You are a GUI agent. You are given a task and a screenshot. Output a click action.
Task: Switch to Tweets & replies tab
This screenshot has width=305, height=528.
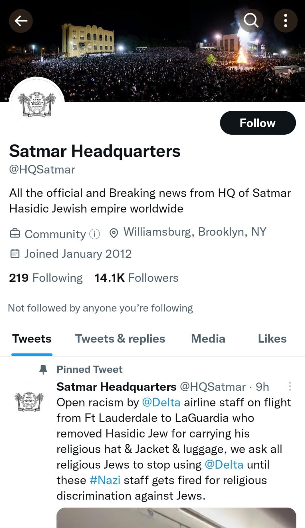click(120, 339)
